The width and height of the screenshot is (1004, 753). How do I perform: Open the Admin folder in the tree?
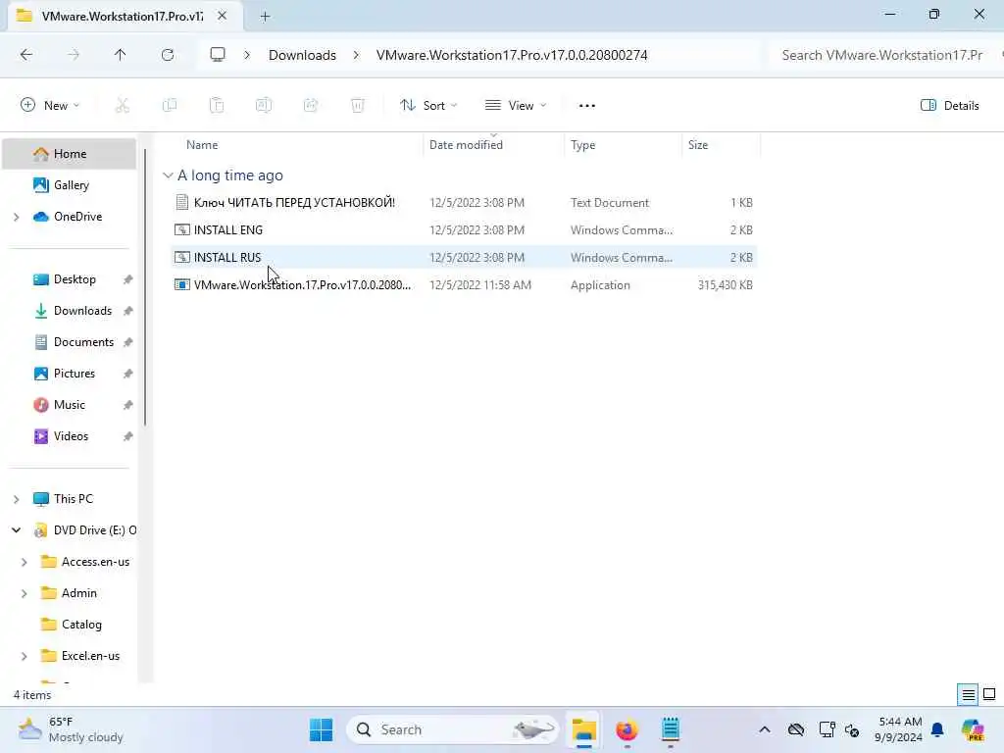[78, 593]
